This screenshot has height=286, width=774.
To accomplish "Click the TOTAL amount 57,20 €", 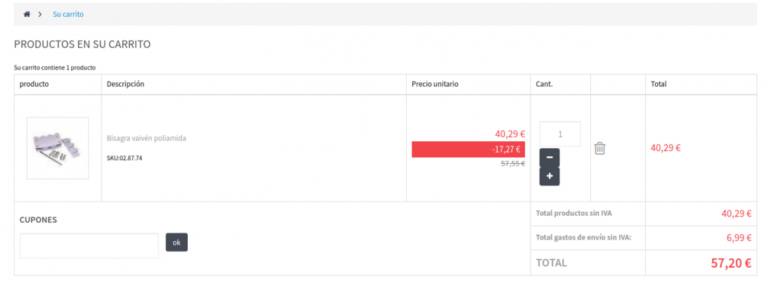I will [731, 264].
